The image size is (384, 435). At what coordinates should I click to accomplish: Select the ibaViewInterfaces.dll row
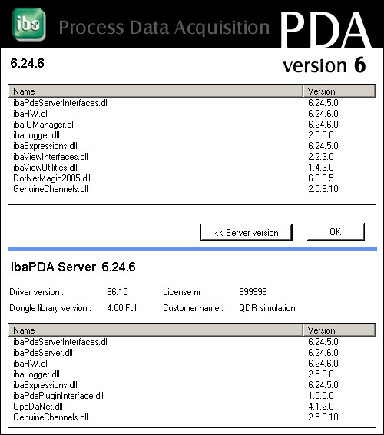click(192, 157)
